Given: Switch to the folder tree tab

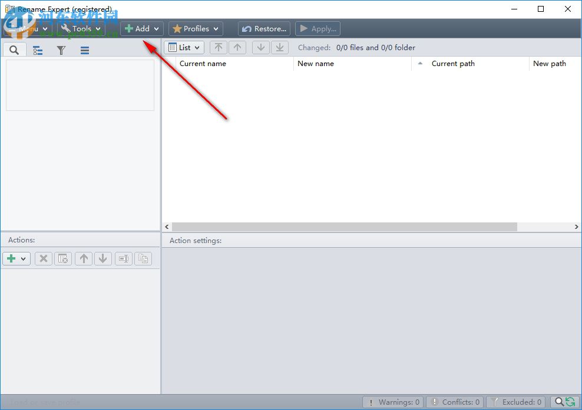Looking at the screenshot, I should [38, 50].
